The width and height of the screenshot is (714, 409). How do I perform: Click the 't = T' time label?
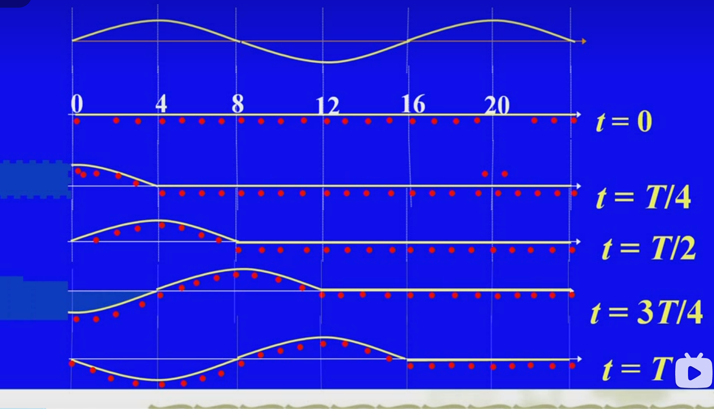(637, 369)
